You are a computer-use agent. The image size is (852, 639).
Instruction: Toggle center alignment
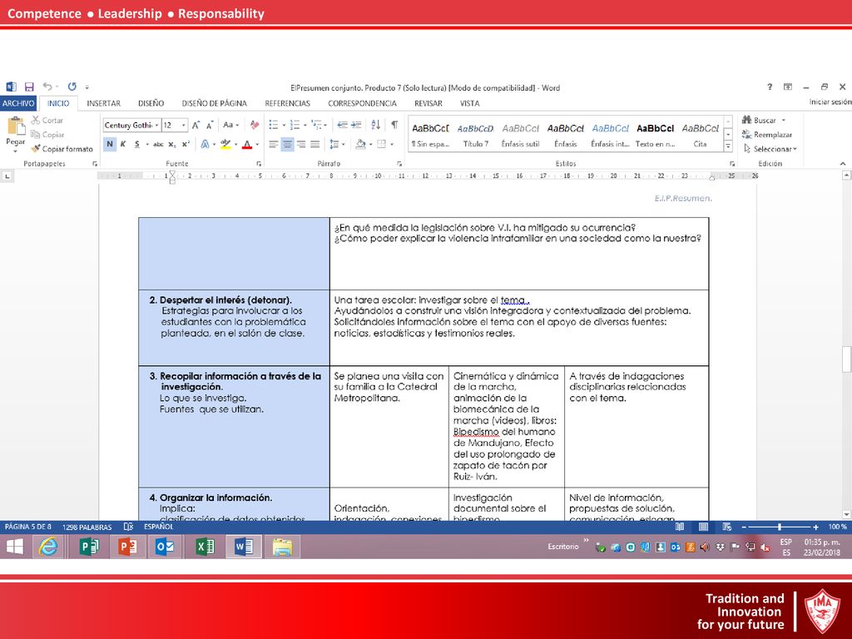287,144
